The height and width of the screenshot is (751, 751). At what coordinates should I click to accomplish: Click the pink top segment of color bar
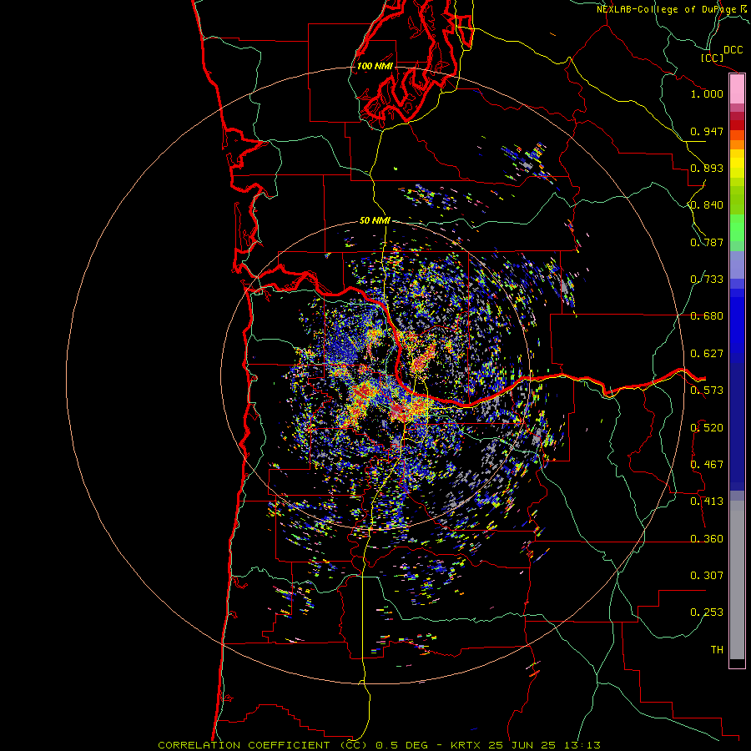pos(737,89)
